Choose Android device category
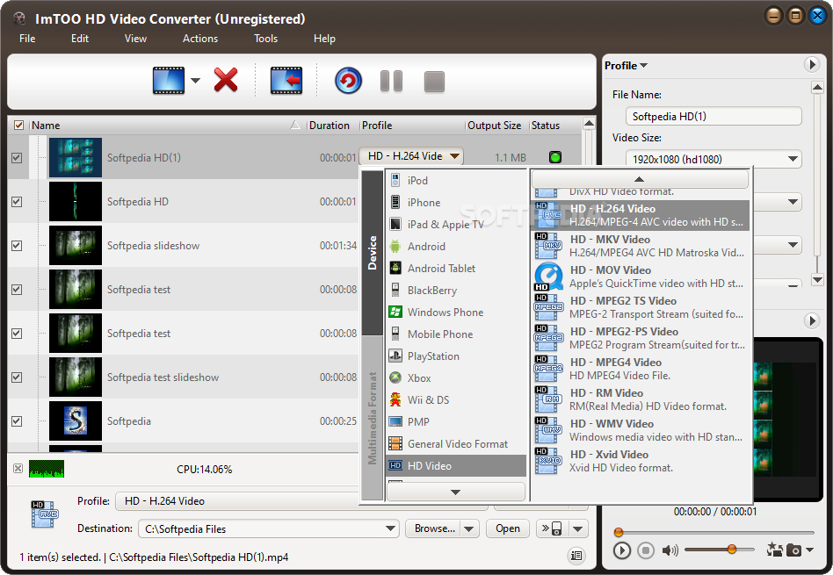Image resolution: width=833 pixels, height=575 pixels. [456, 247]
